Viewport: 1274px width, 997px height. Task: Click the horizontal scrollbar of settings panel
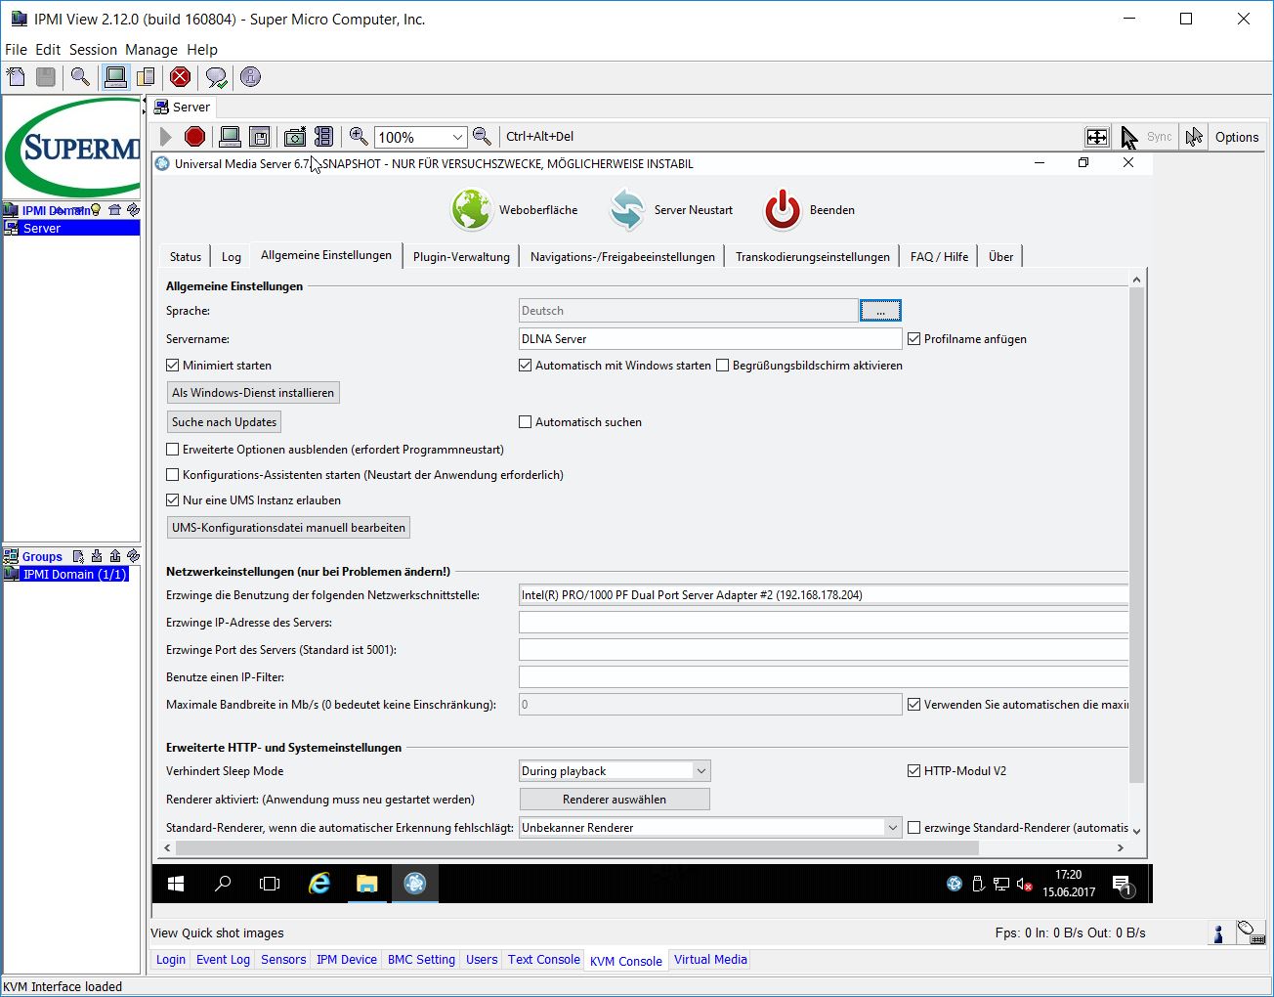[578, 847]
